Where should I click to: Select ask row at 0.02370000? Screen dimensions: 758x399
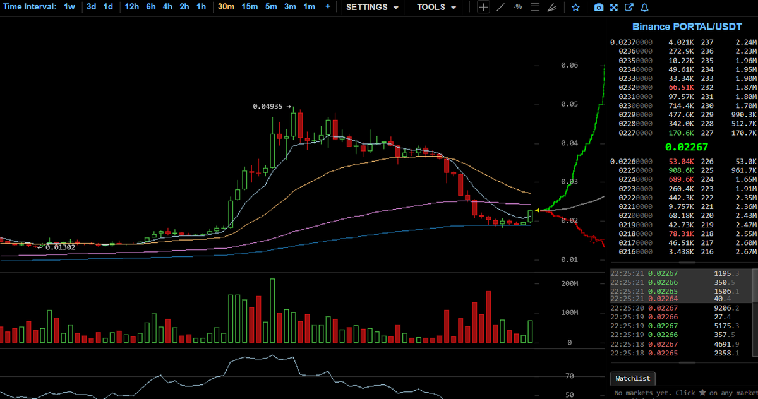[683, 42]
